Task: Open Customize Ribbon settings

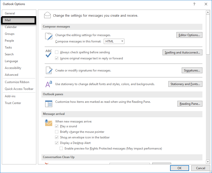Action: pos(19,82)
